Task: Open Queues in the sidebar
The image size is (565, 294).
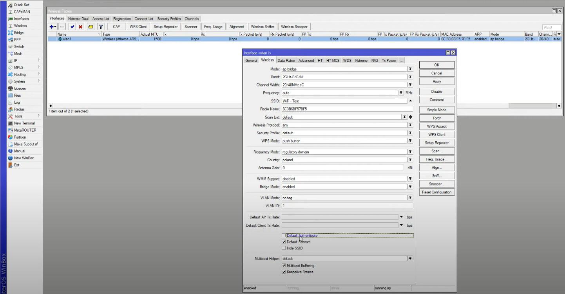Action: tap(20, 88)
